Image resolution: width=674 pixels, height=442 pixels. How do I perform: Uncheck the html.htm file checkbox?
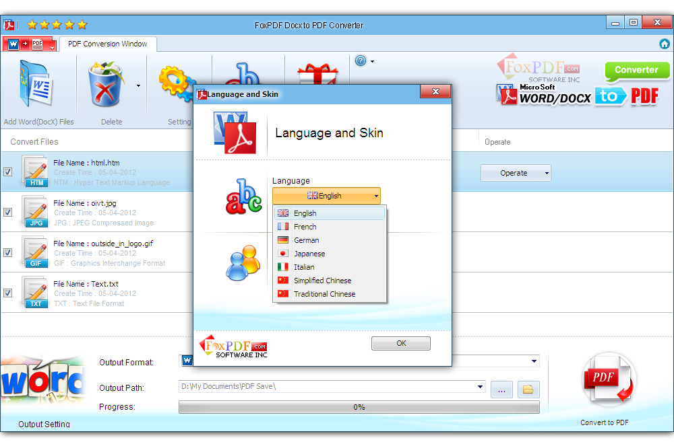pos(7,172)
